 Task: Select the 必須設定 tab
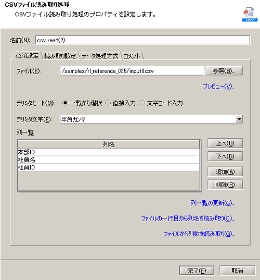(27, 56)
